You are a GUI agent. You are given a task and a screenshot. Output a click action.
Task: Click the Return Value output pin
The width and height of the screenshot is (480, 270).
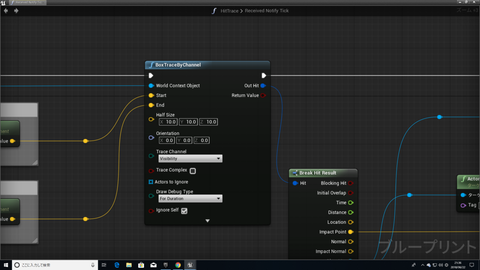tap(263, 96)
